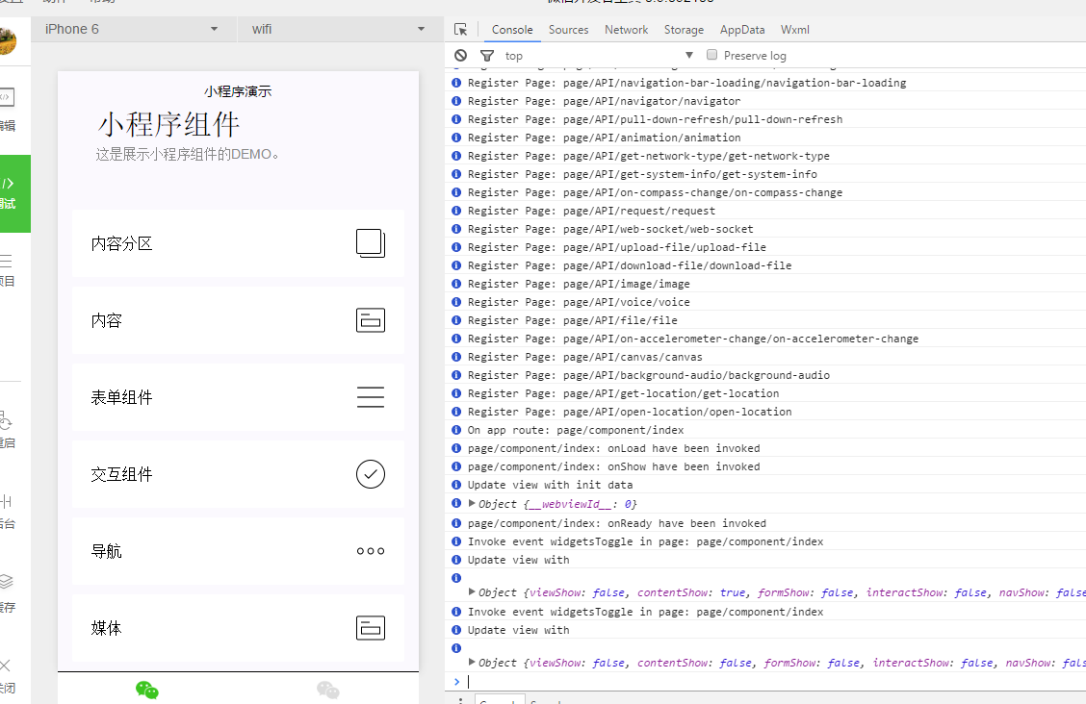Click the element inspector arrow icon
Viewport: 1086px width, 704px height.
(460, 29)
